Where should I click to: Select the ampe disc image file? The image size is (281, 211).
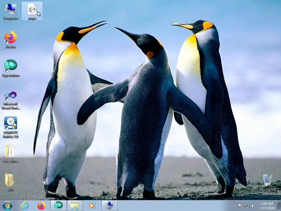(32, 11)
